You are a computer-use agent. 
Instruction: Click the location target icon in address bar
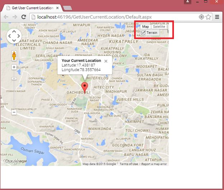pyautogui.click(x=201, y=17)
